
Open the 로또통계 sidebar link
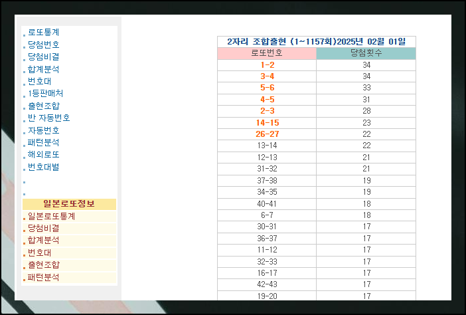pyautogui.click(x=43, y=32)
